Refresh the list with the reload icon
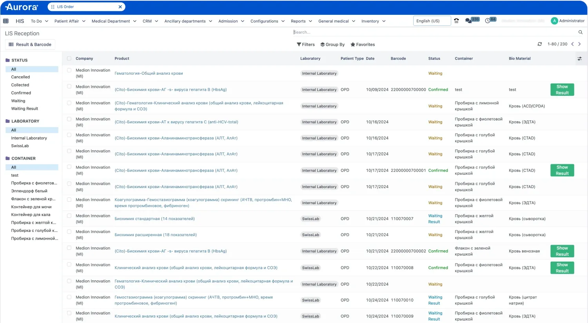 [540, 44]
